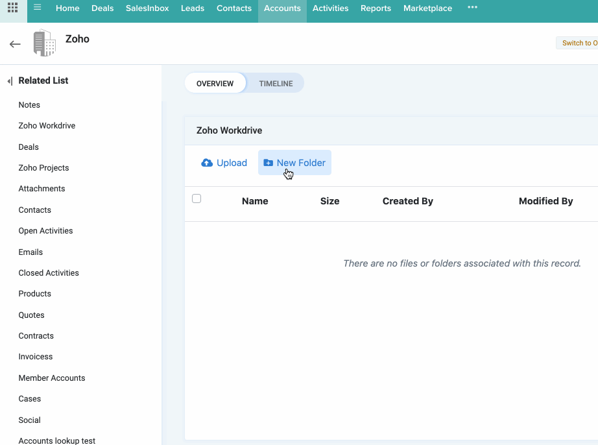598x445 pixels.
Task: Create a New Folder in Workdrive
Action: (294, 163)
